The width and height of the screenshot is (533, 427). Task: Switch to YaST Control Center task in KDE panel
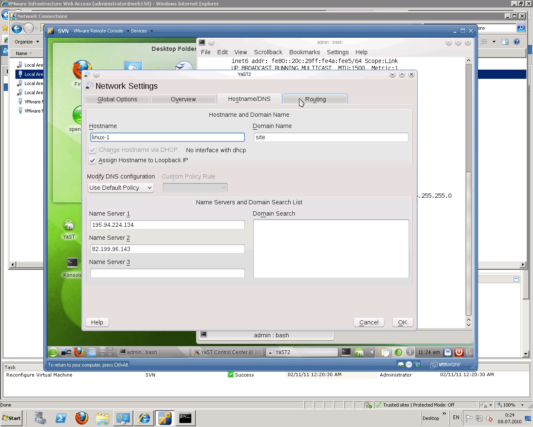(x=227, y=352)
